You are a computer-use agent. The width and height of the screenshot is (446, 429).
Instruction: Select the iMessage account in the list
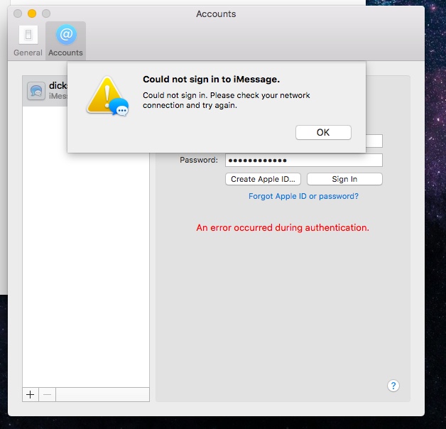[x=45, y=91]
